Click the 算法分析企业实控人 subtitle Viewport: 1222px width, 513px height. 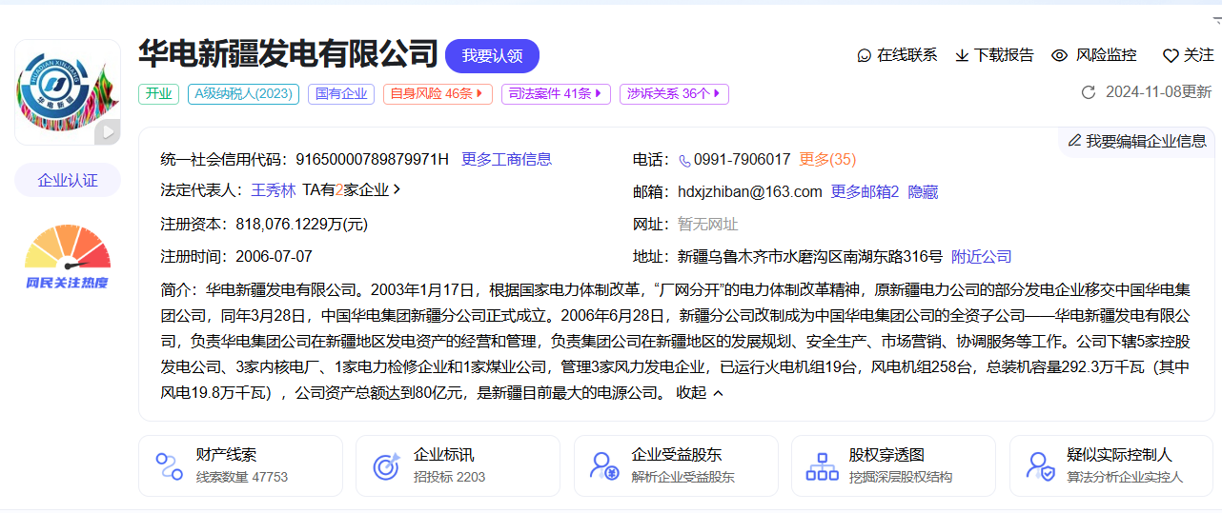[x=1125, y=477]
